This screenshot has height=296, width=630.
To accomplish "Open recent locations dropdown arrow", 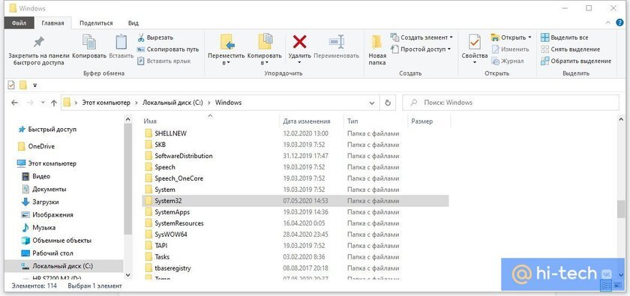I will [43, 103].
